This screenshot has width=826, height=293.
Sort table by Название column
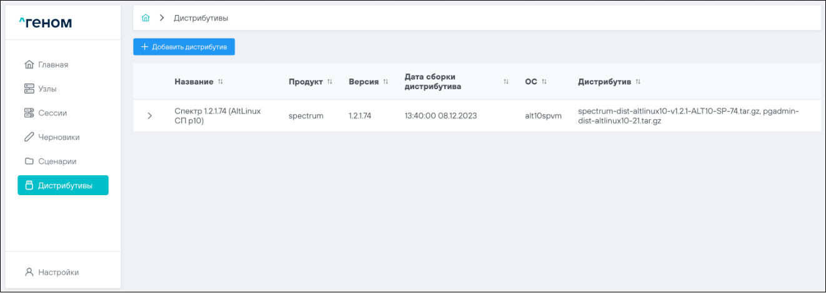[221, 82]
